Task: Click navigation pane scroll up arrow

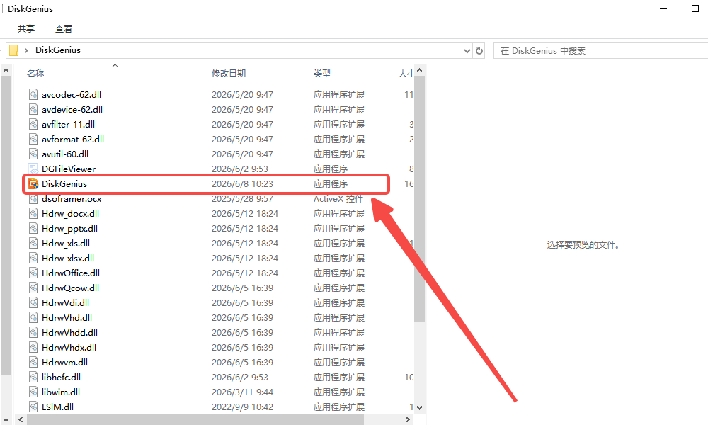Action: 6,70
